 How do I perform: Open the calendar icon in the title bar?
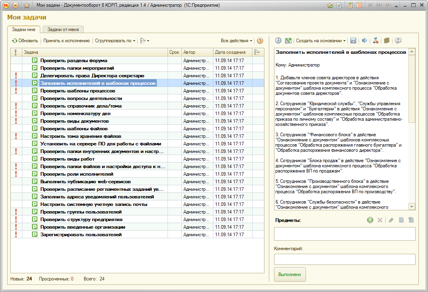coord(359,6)
